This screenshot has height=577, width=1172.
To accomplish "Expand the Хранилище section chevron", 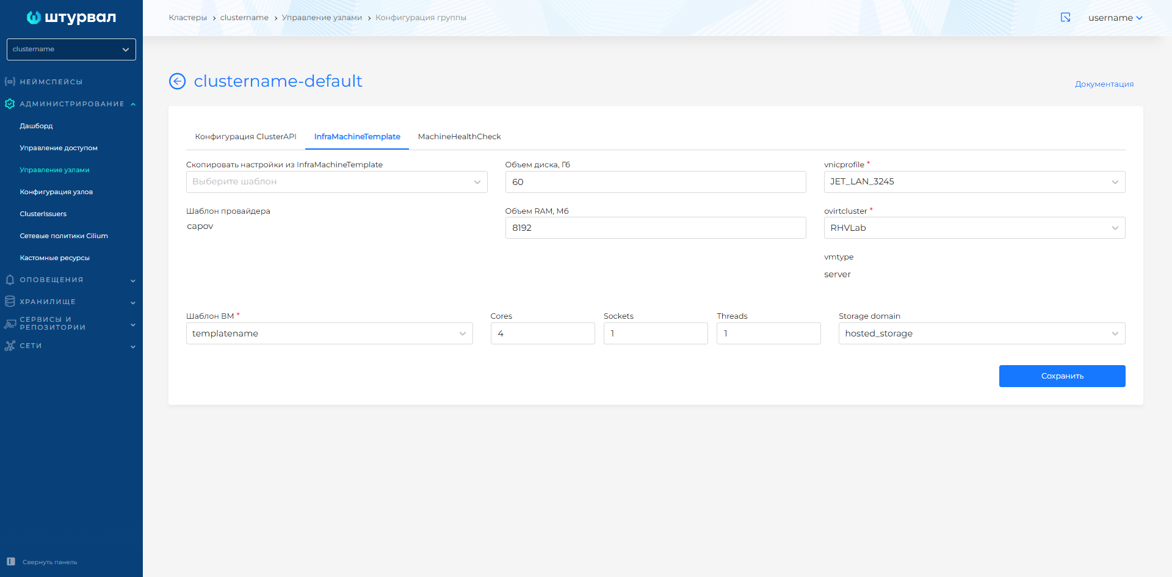I will [133, 302].
